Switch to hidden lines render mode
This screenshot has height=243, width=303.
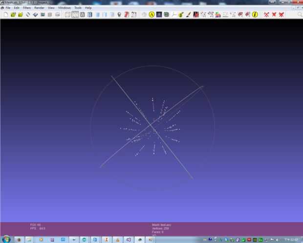point(90,15)
